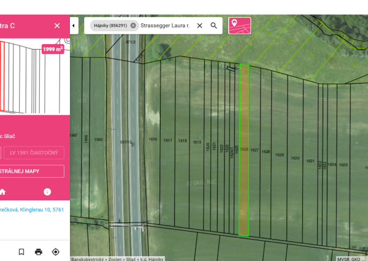Collapse the side panel with the arrow

pos(74,26)
